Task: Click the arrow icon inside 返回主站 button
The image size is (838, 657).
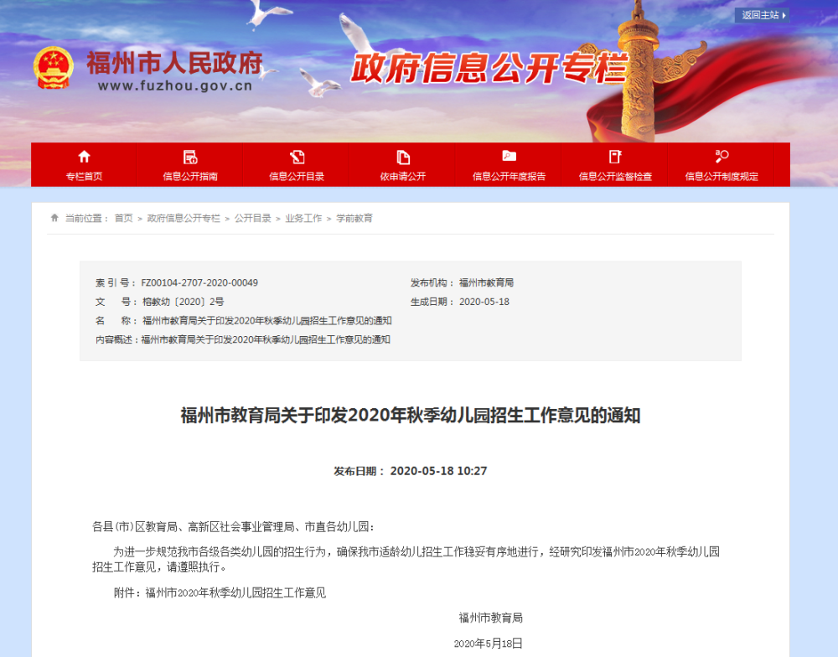Action: point(784,15)
